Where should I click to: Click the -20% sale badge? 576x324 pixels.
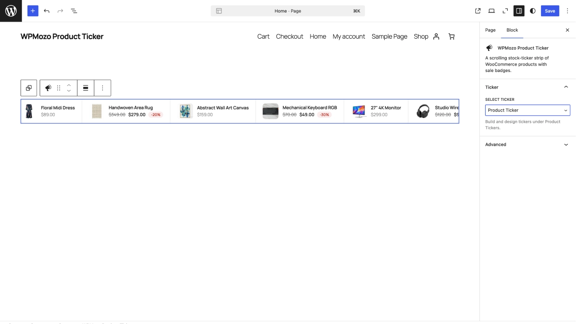click(156, 115)
